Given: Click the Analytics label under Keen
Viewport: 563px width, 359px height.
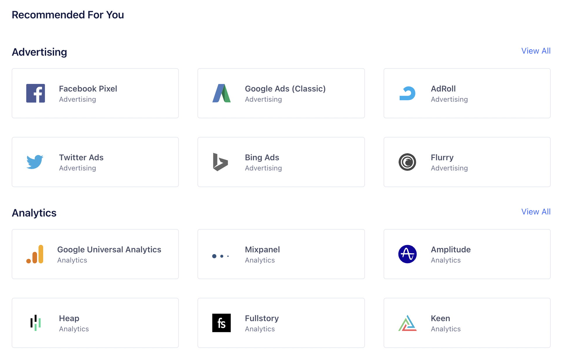Looking at the screenshot, I should click(x=446, y=329).
